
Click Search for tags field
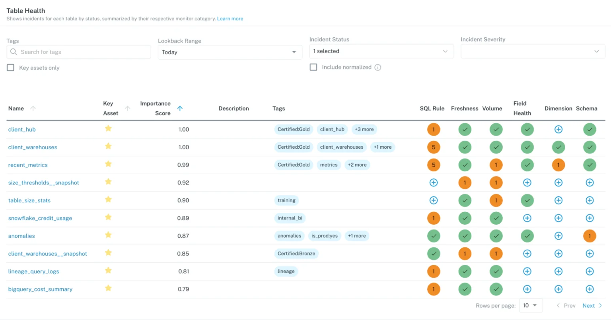point(79,52)
